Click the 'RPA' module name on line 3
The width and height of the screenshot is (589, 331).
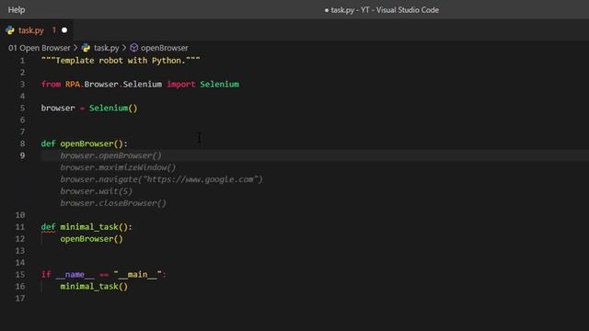(x=73, y=84)
